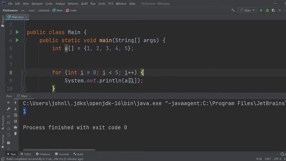
Task: Open the Structure tool window sidebar
Action: click(3, 122)
